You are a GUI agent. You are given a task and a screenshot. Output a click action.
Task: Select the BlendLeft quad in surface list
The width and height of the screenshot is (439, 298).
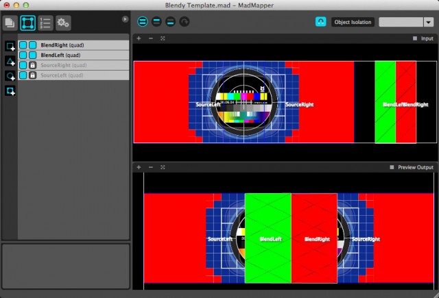click(62, 55)
